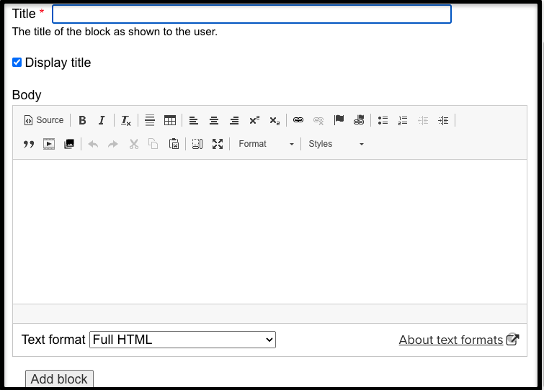Insert an anchor flag
The width and height of the screenshot is (544, 390).
(x=339, y=120)
